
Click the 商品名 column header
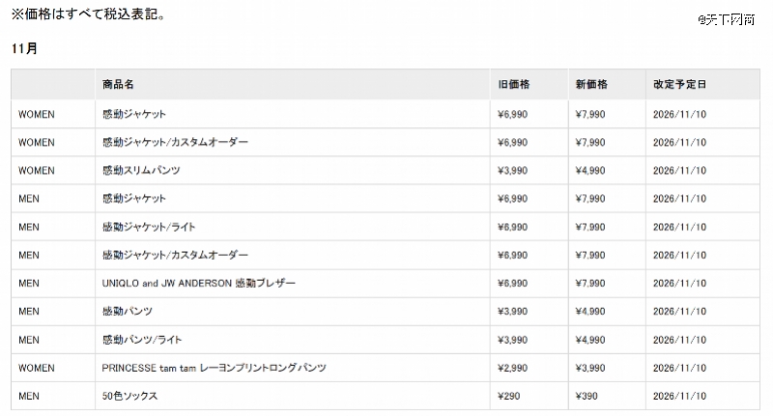118,84
